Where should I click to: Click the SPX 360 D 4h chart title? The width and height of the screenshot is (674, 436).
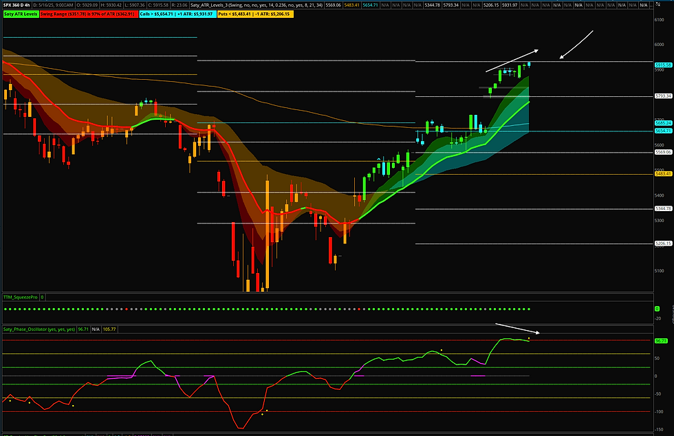coord(17,6)
